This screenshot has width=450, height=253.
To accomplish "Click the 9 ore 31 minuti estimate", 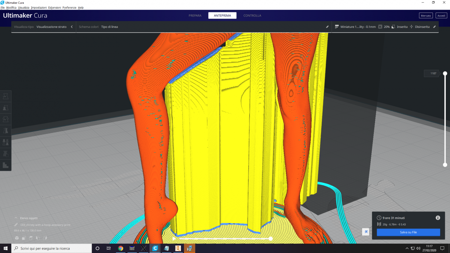I will click(x=394, y=218).
